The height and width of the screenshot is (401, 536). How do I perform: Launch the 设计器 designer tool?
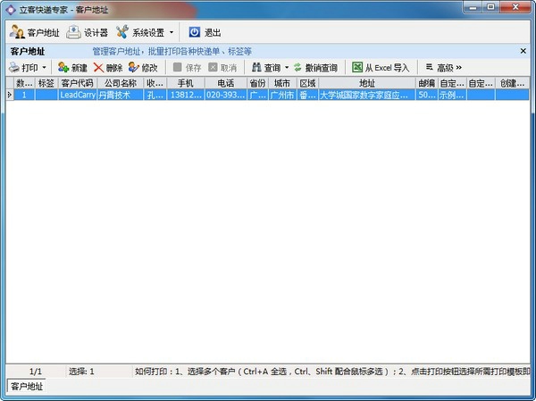[x=88, y=32]
